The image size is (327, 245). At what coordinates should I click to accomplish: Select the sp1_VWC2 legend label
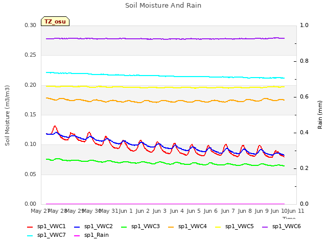coord(99,227)
